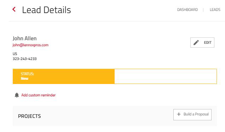The width and height of the screenshot is (225, 132).
Task: Click the phone number 323-243-4233
Action: pos(24,59)
